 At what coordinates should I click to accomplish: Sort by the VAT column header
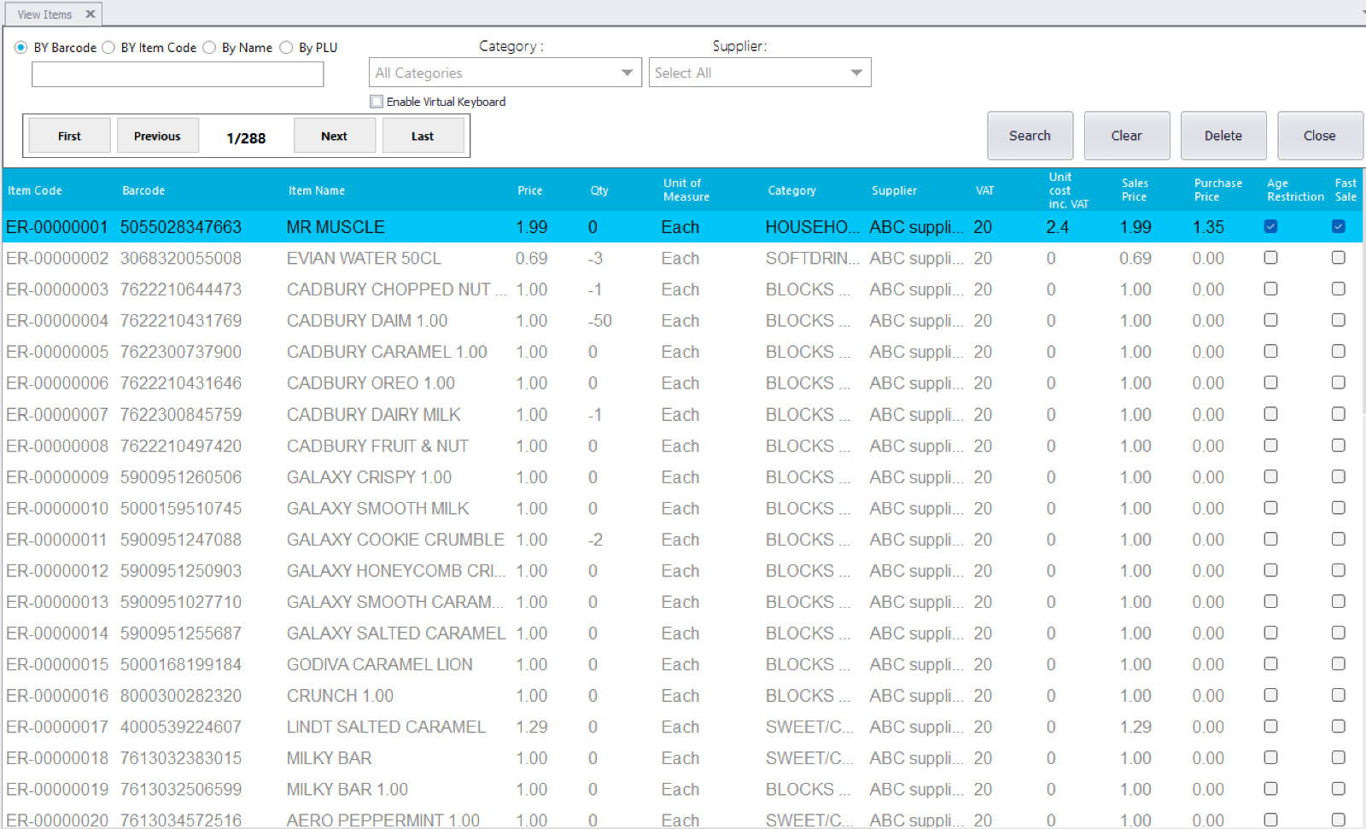985,190
